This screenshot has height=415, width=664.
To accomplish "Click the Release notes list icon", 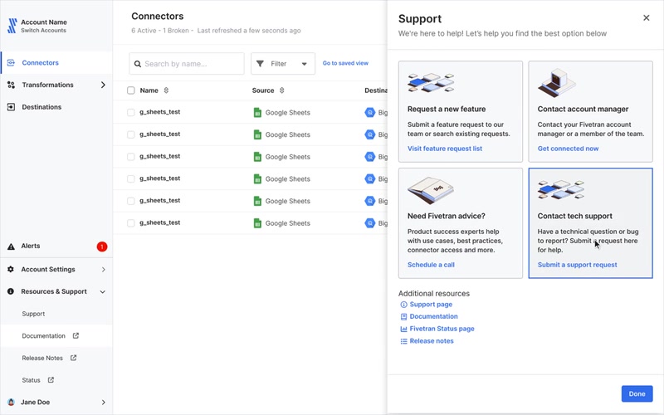I will (403, 341).
